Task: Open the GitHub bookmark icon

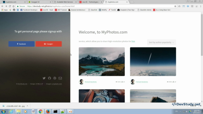Action: point(14,10)
